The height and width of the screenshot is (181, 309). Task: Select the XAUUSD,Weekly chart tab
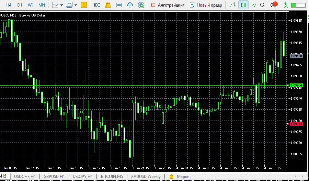point(146,176)
